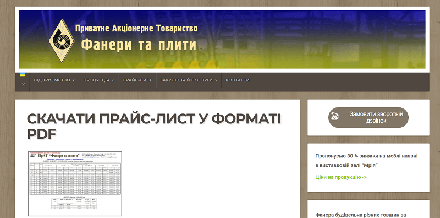Click the Замовити зворотній дзвінок button
This screenshot has height=218, width=440.
pos(369,117)
